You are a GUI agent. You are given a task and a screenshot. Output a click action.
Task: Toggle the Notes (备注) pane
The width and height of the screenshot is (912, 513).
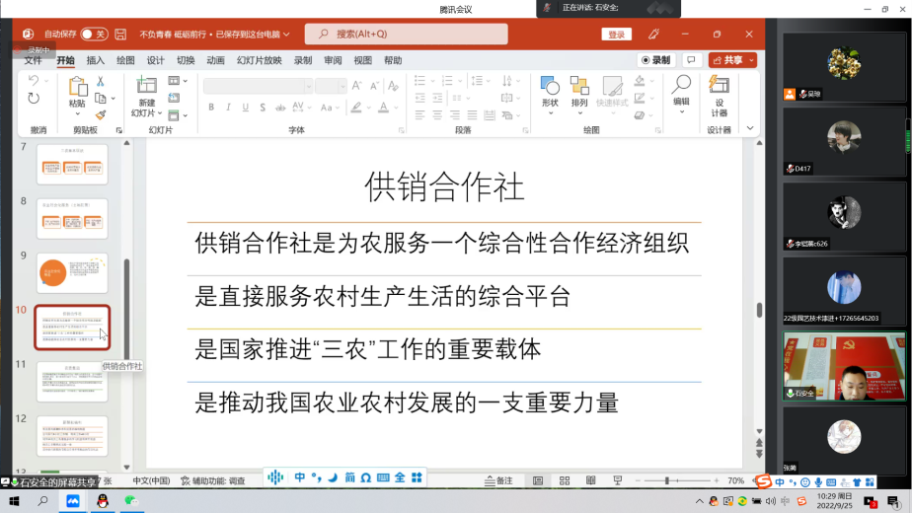point(498,480)
